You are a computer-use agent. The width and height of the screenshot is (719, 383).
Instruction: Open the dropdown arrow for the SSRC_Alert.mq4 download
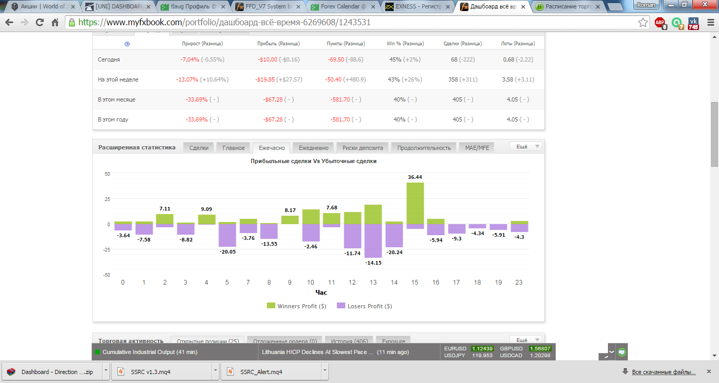pos(324,371)
